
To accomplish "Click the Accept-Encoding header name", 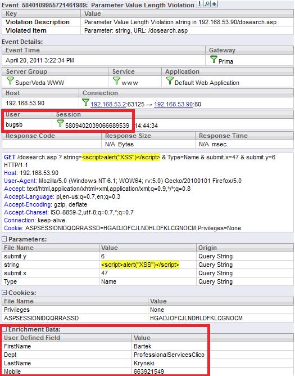I will (28, 204).
